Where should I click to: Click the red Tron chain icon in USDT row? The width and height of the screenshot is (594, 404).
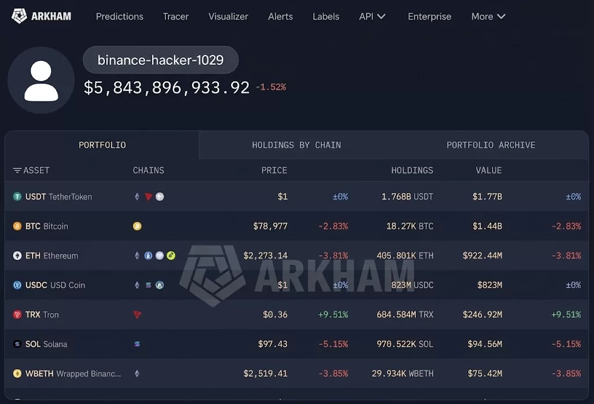148,196
